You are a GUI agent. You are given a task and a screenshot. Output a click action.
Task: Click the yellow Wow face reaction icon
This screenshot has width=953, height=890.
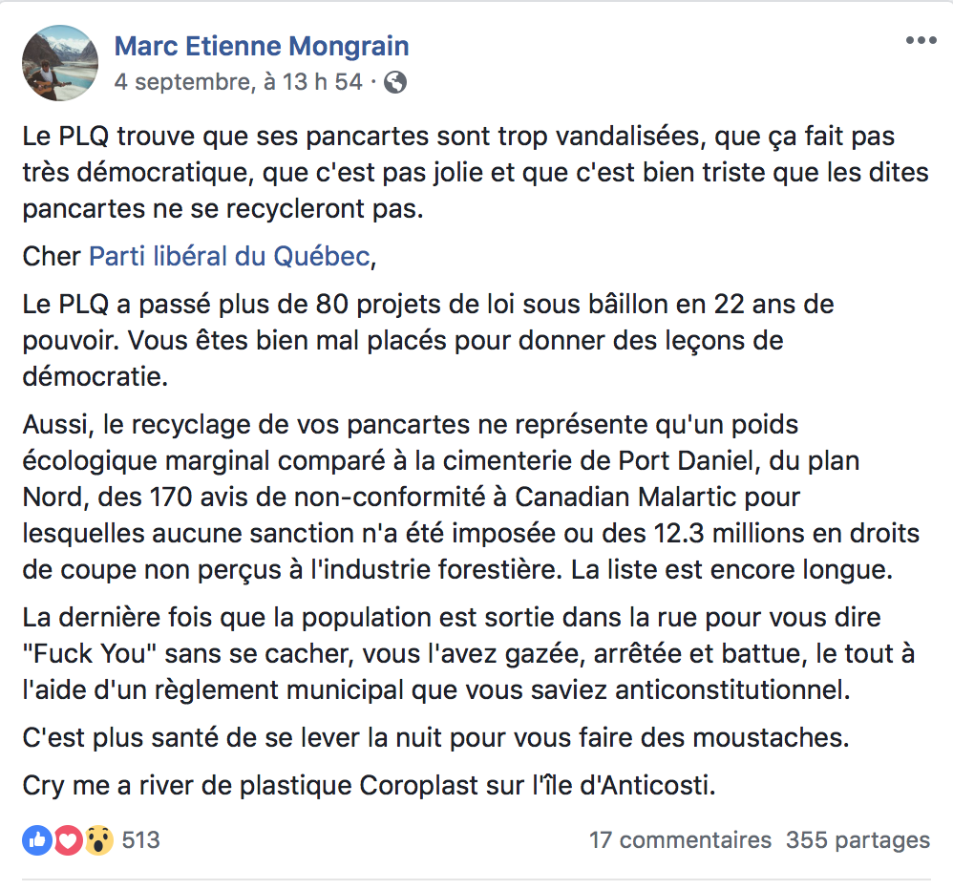click(x=99, y=840)
